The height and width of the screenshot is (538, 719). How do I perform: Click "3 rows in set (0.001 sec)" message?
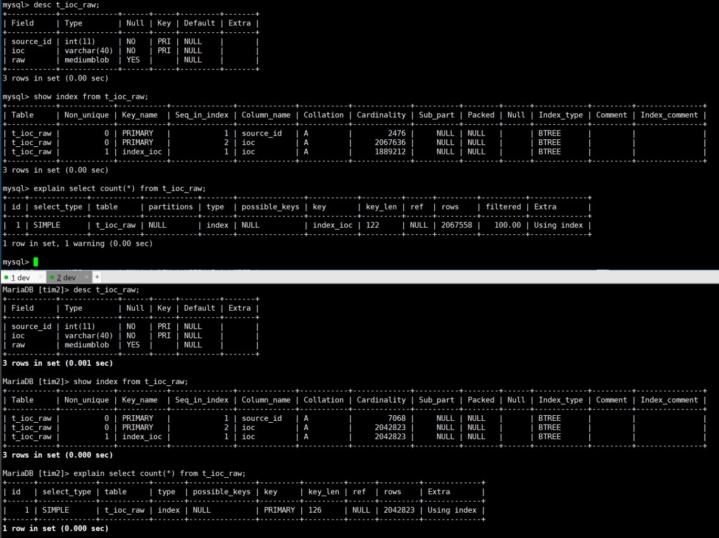click(58, 363)
